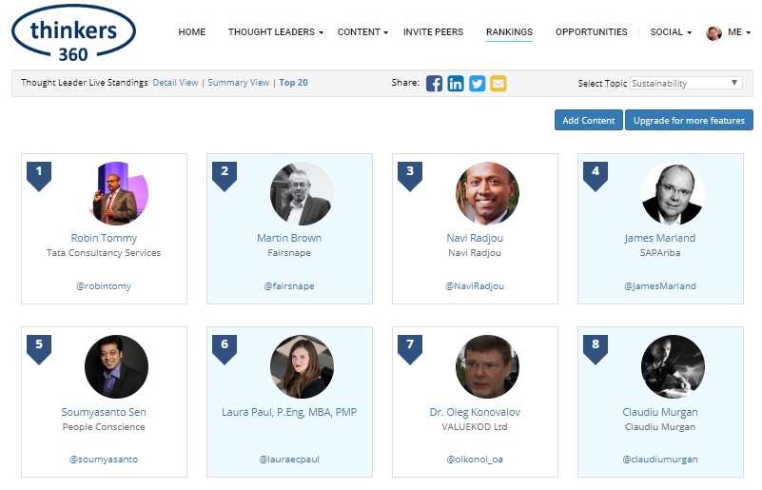Image resolution: width=762 pixels, height=490 pixels.
Task: Open James Marland's profile photo
Action: point(673,193)
